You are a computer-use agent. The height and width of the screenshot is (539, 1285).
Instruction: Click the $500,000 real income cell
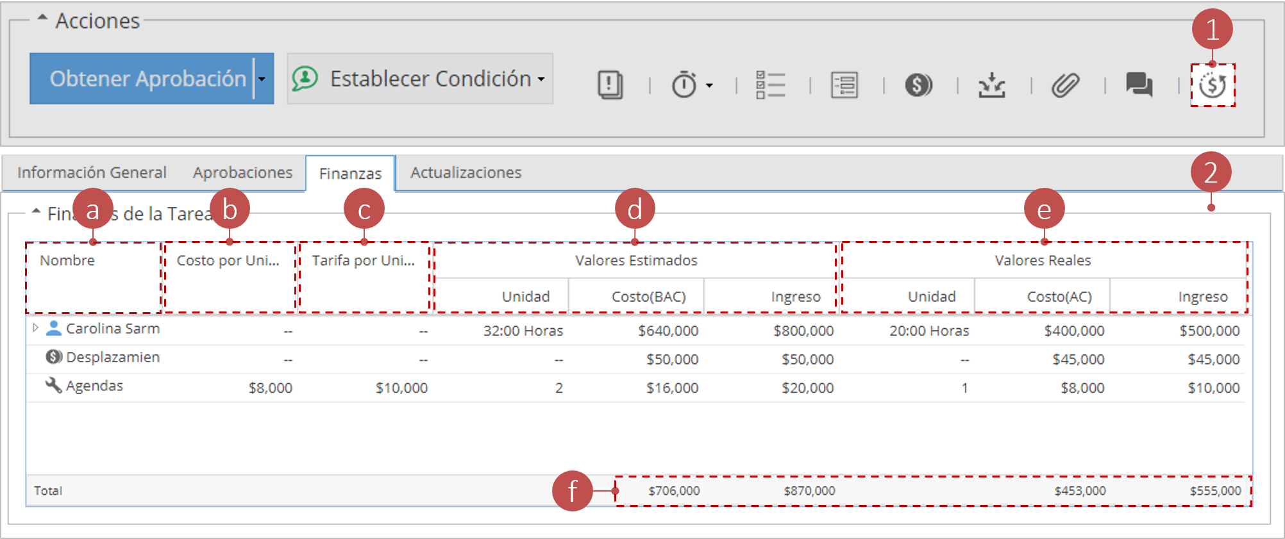tap(1209, 331)
